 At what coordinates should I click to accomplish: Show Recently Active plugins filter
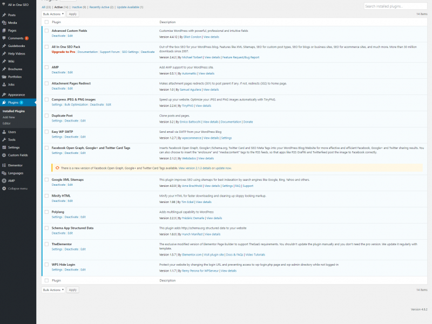tap(99, 7)
